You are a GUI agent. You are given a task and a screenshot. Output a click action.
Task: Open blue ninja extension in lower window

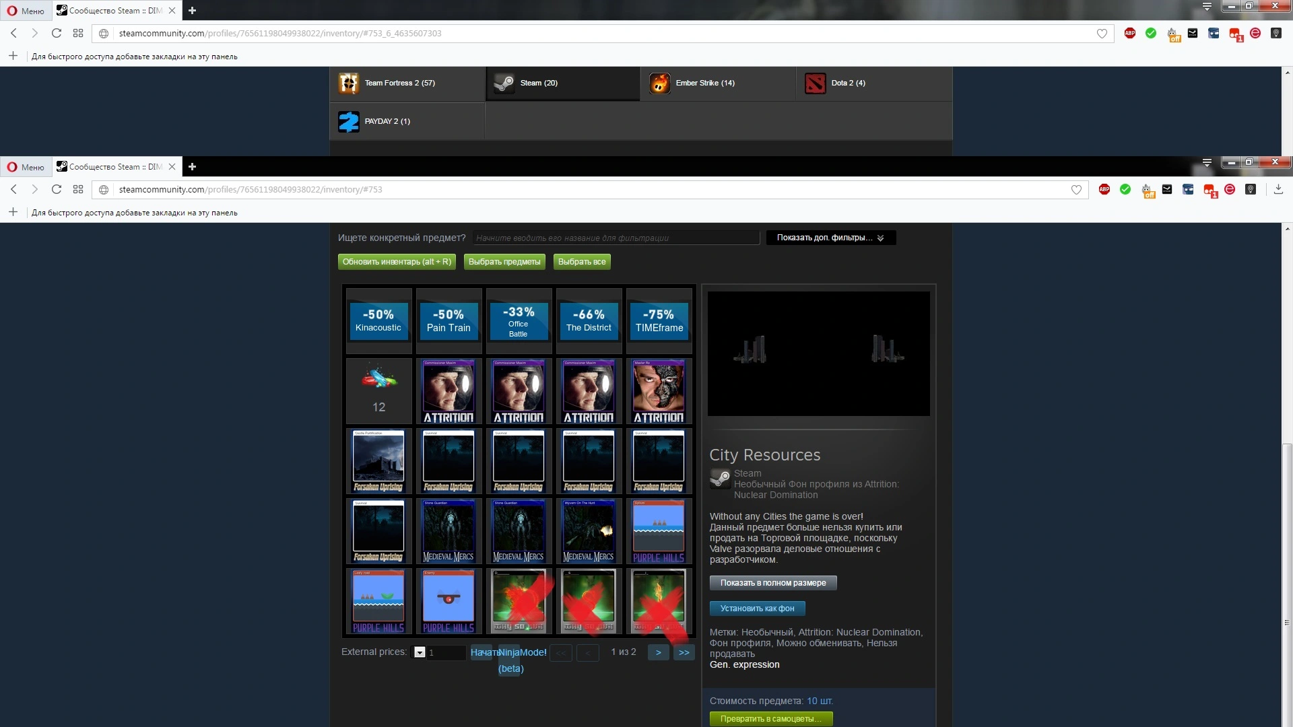1188,190
